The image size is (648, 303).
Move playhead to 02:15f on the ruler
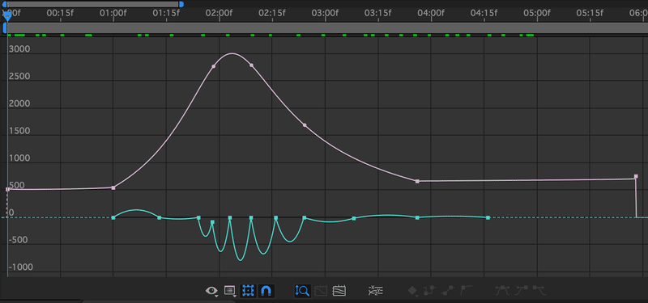click(272, 13)
